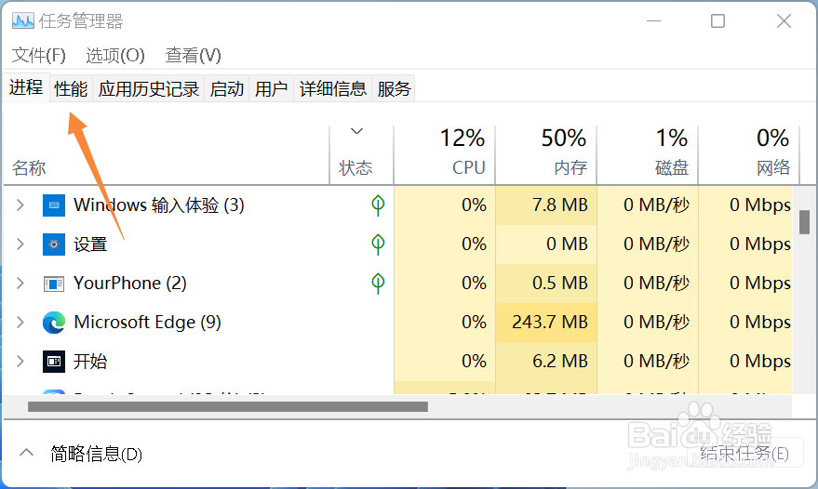Expand the 设置 process group
Screen dimensions: 818x489
tap(20, 244)
